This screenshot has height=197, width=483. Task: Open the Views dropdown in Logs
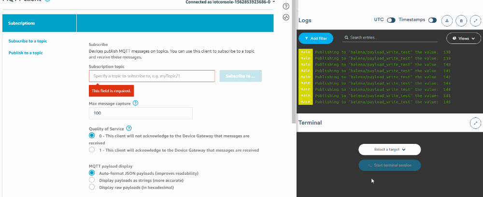point(464,38)
